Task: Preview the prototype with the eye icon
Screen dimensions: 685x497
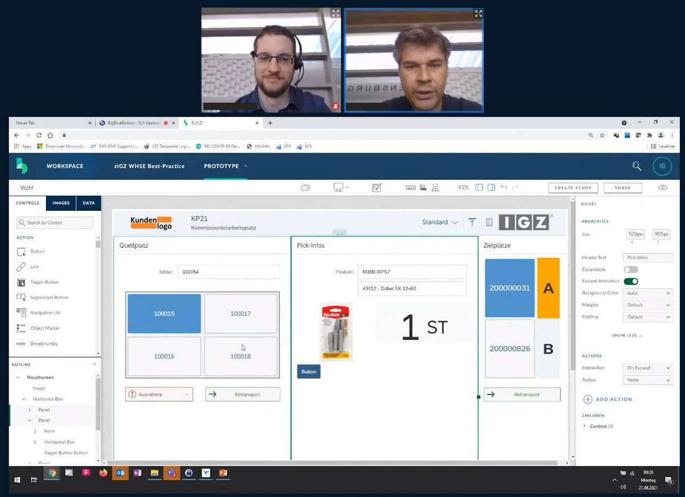Action: [x=663, y=187]
